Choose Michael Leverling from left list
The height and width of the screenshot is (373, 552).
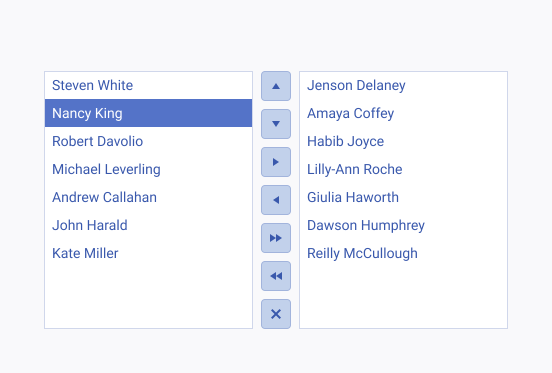coord(148,169)
